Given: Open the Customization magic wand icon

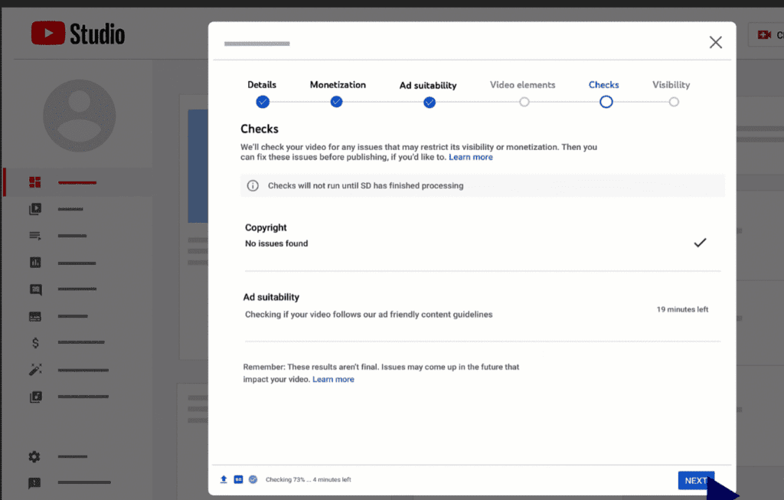Looking at the screenshot, I should [x=35, y=370].
